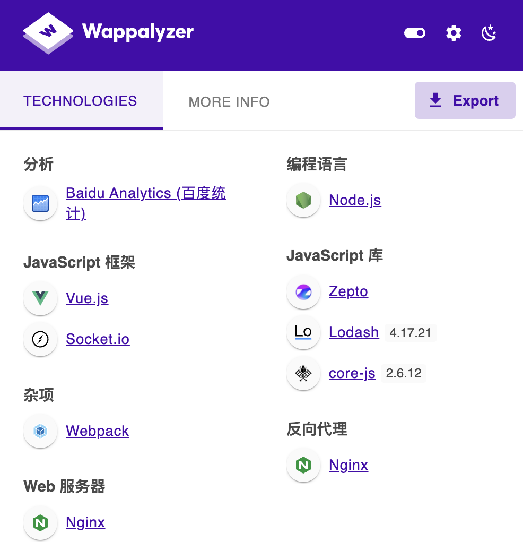Click the 反向代理 category heading
The height and width of the screenshot is (550, 523).
317,429
